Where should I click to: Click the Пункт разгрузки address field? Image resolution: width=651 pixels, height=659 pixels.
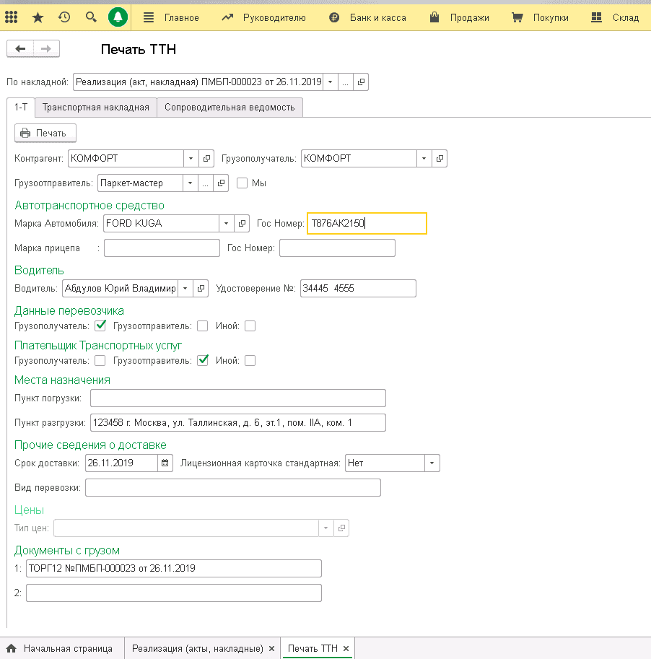(x=238, y=423)
